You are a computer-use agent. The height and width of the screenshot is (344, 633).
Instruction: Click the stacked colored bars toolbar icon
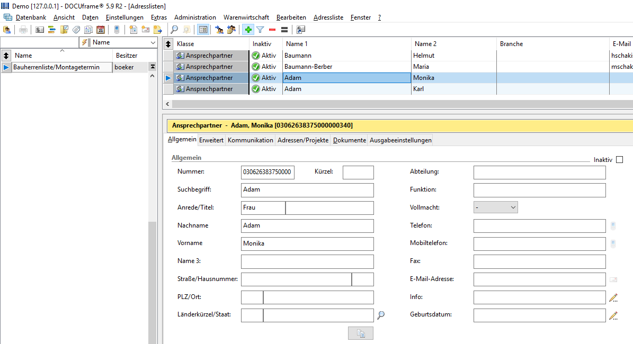(52, 30)
